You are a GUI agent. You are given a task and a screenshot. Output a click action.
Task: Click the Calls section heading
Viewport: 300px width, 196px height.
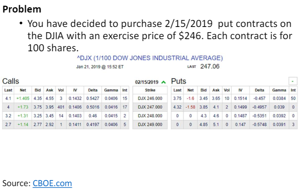pyautogui.click(x=11, y=81)
